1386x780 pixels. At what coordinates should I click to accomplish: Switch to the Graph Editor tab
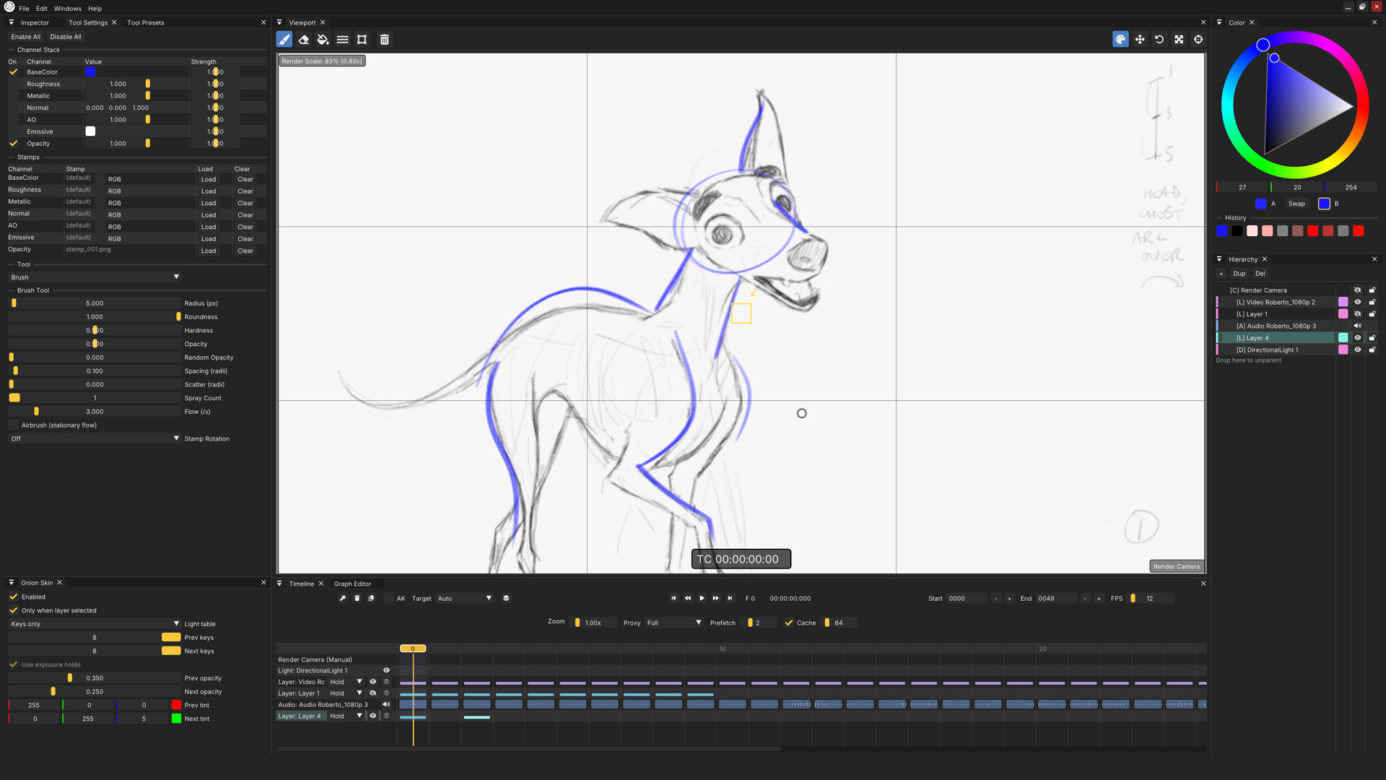point(353,584)
